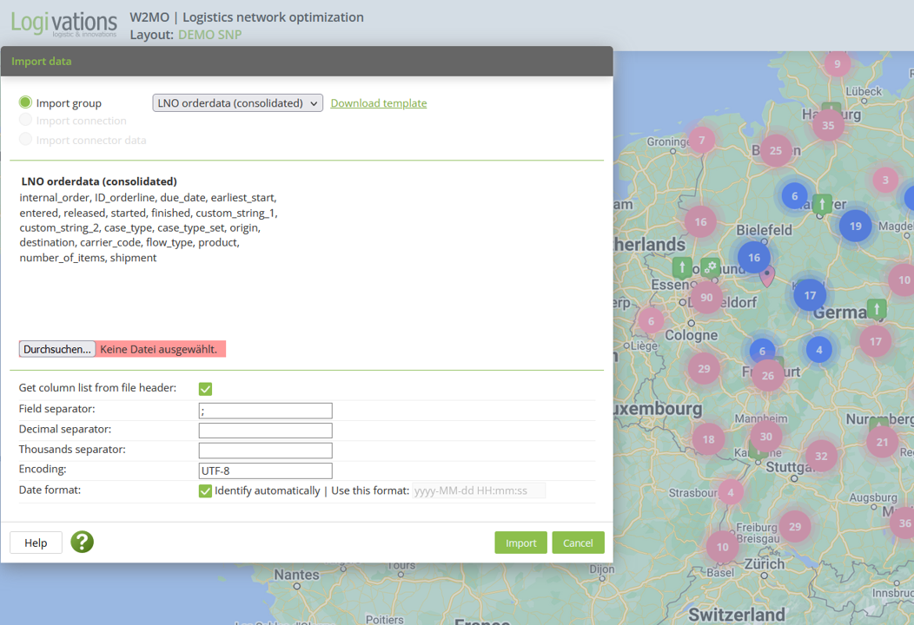Open the pink cluster marker numbered 36
914x625 pixels.
904,523
